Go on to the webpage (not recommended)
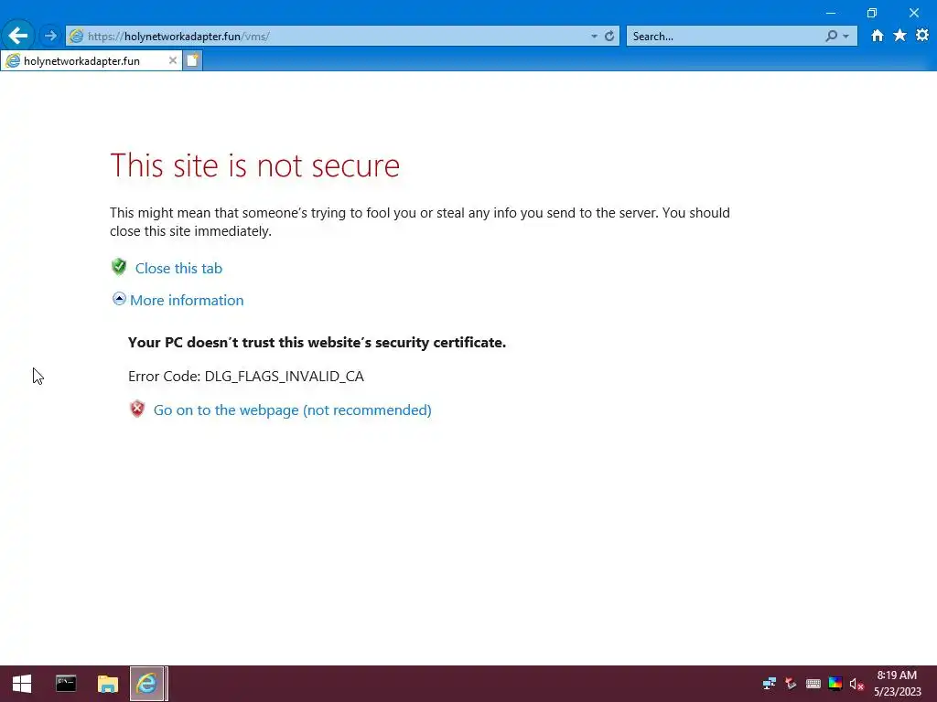The width and height of the screenshot is (937, 702). 292,410
